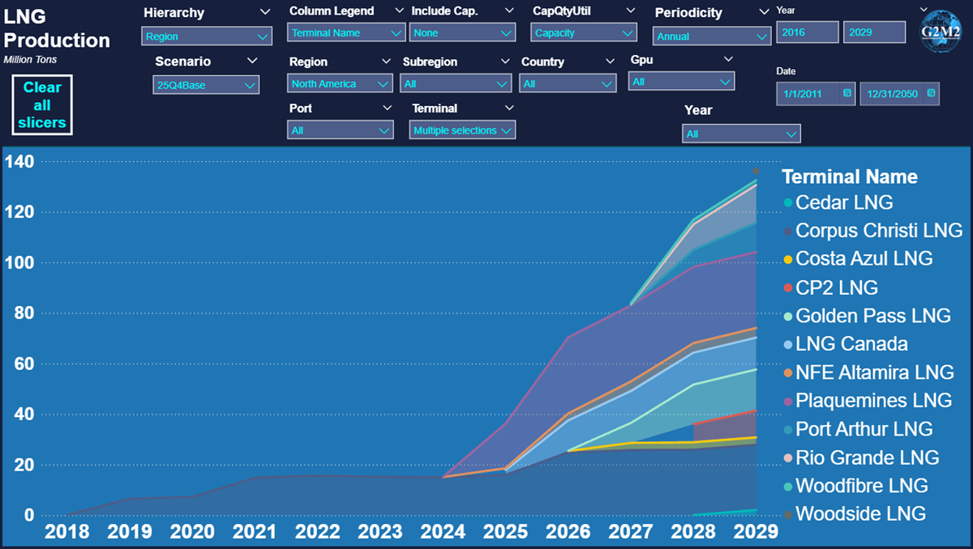Open the Region dropdown showing North America
Viewport: 973px width, 549px height.
click(341, 83)
